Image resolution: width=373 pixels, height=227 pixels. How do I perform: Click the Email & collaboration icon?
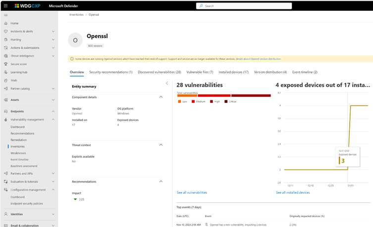click(6, 226)
